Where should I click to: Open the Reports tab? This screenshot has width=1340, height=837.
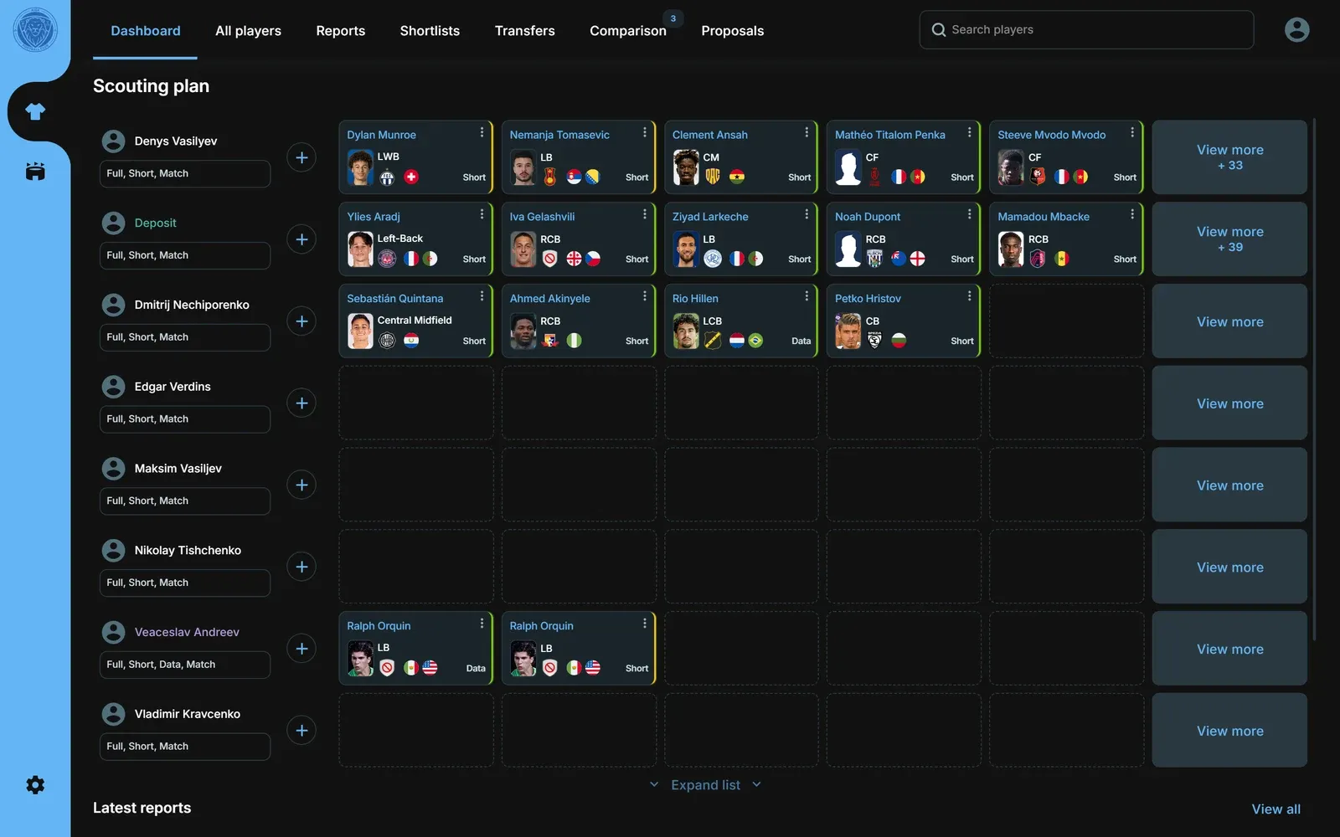(340, 31)
